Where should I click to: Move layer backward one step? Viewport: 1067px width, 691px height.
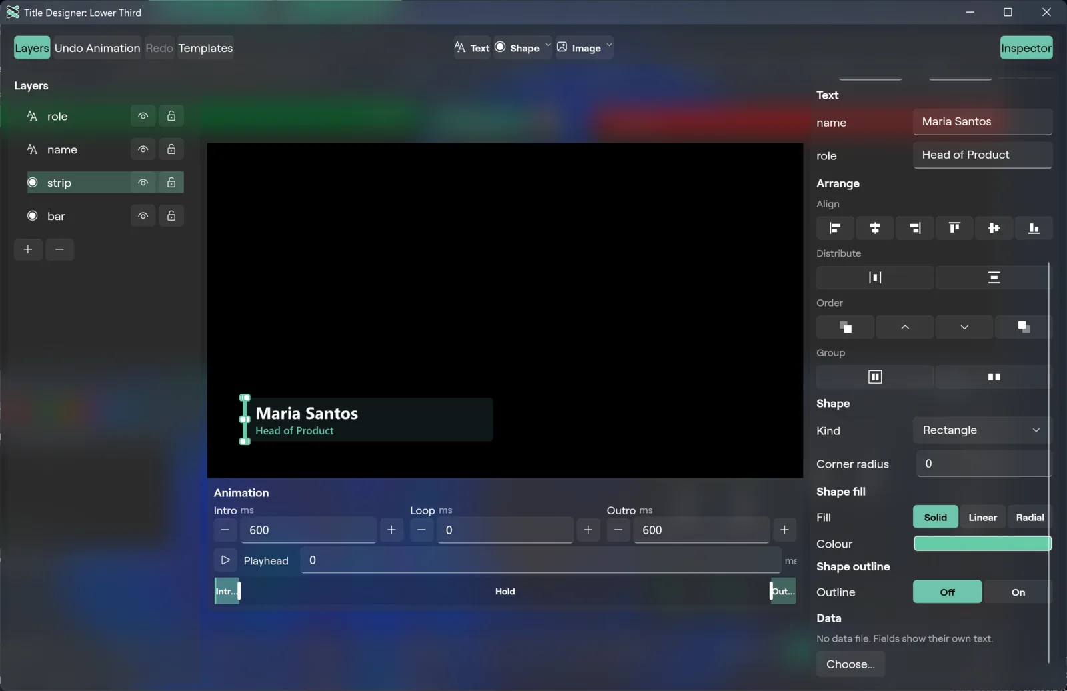coord(964,327)
